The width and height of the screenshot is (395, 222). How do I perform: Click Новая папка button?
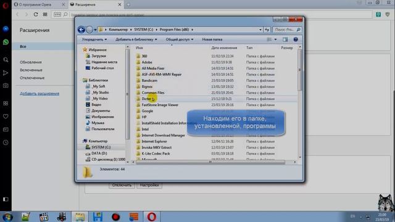tap(212, 39)
